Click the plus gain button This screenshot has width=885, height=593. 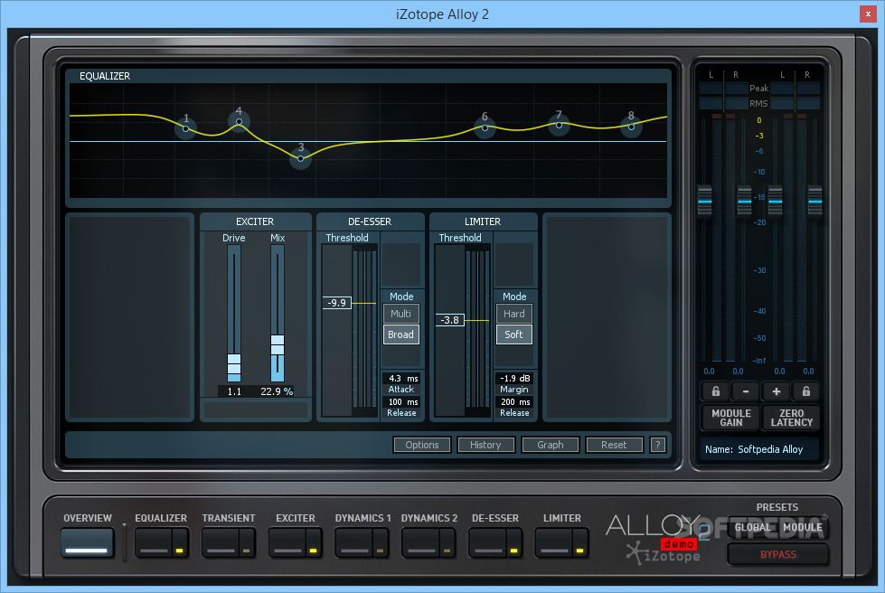[x=776, y=391]
